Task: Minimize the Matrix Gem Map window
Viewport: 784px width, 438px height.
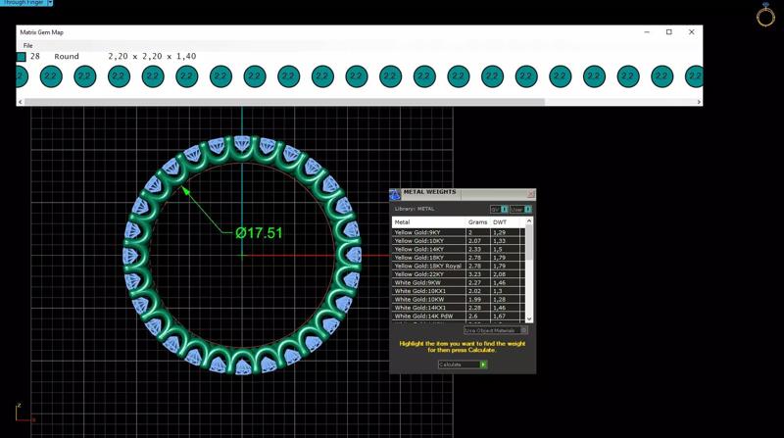Action: coord(647,32)
